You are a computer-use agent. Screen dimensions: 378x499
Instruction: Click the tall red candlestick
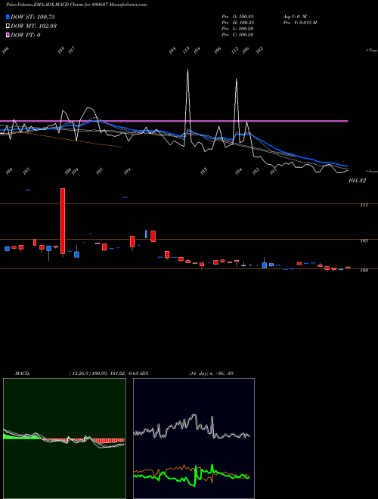click(x=63, y=221)
